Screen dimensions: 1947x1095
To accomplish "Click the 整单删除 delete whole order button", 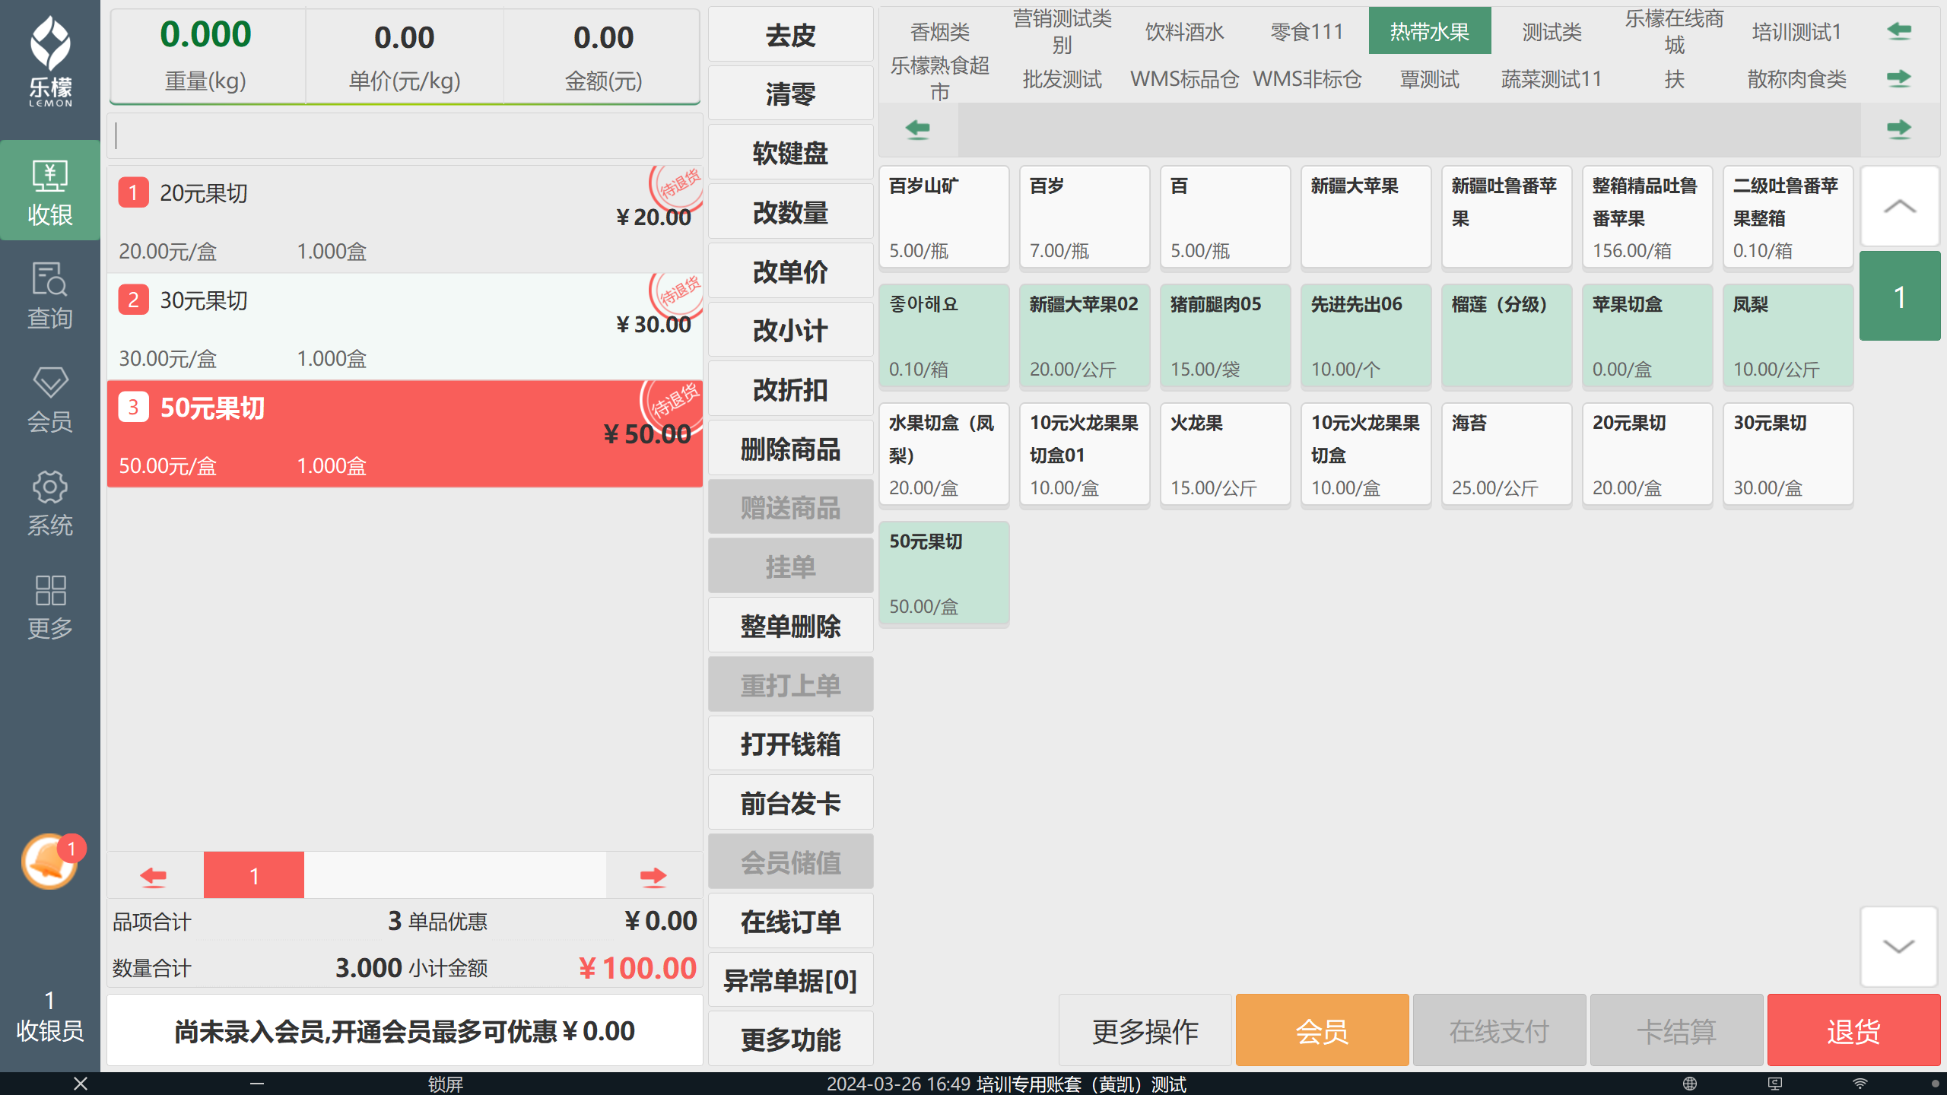I will pos(791,626).
